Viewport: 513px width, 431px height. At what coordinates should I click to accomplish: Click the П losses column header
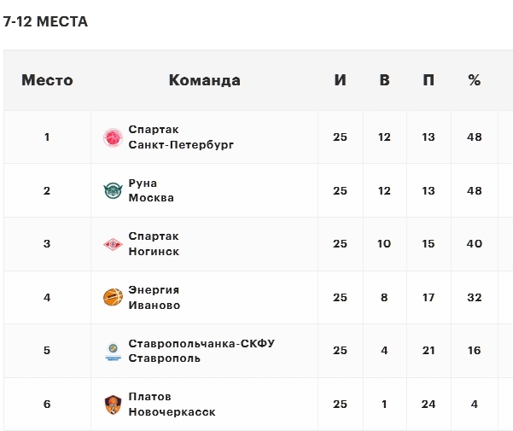pos(428,80)
